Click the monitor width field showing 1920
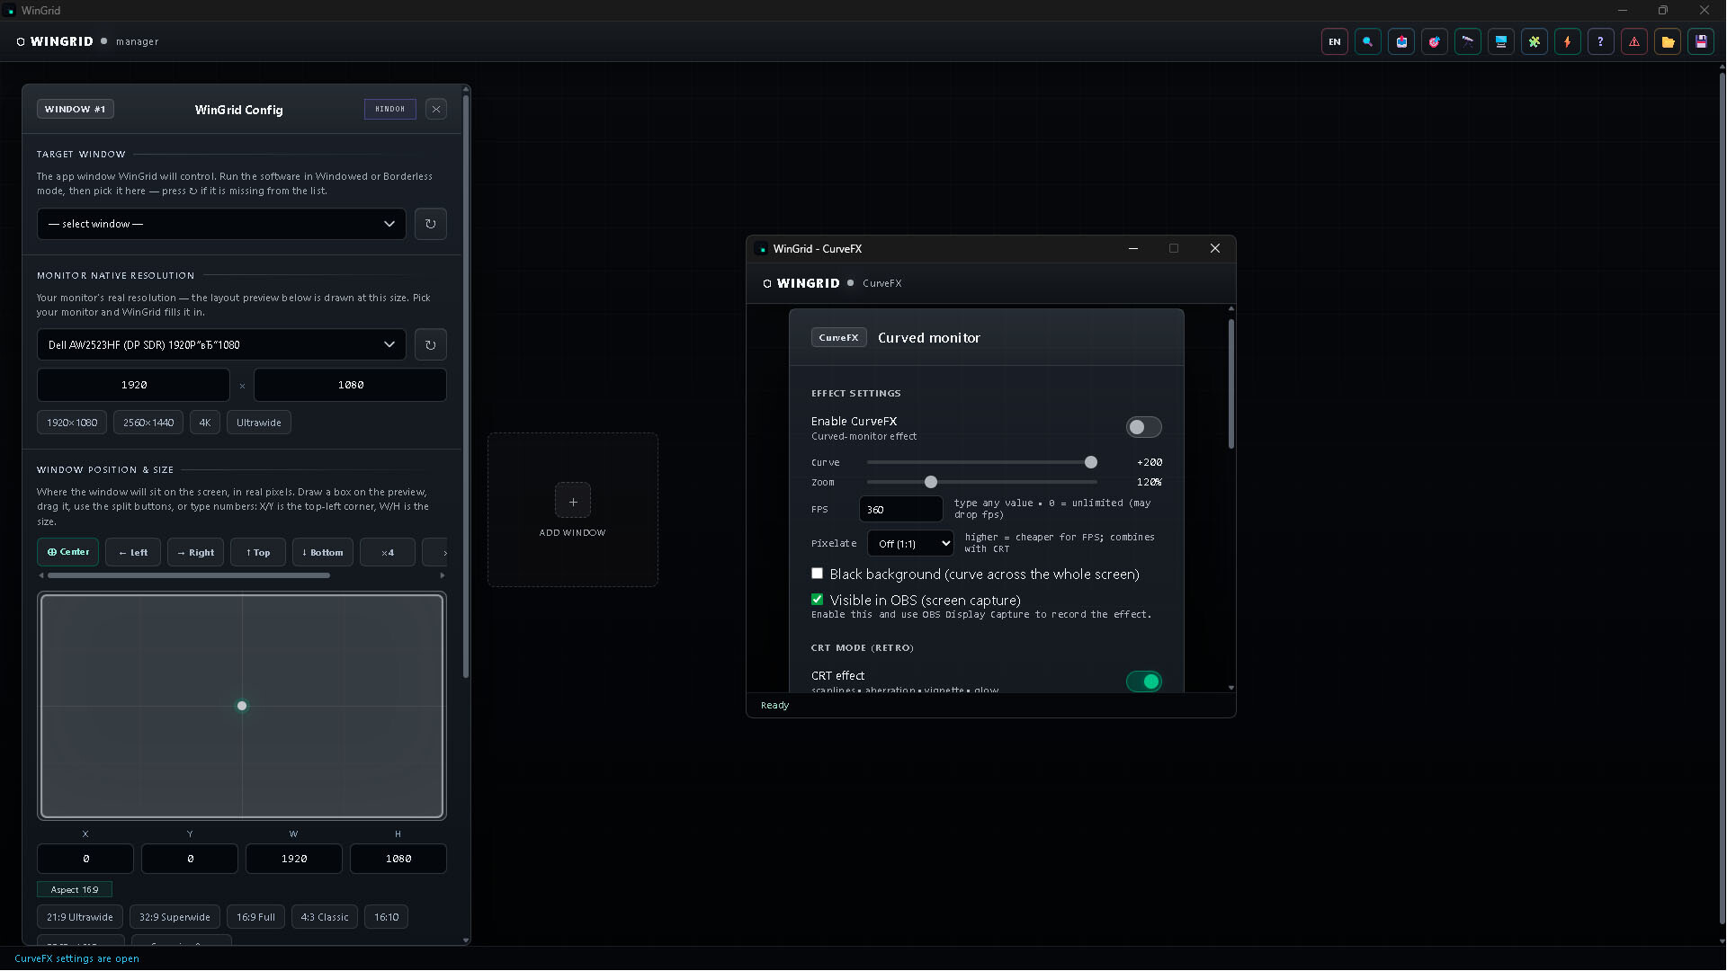The image size is (1727, 971). (133, 385)
